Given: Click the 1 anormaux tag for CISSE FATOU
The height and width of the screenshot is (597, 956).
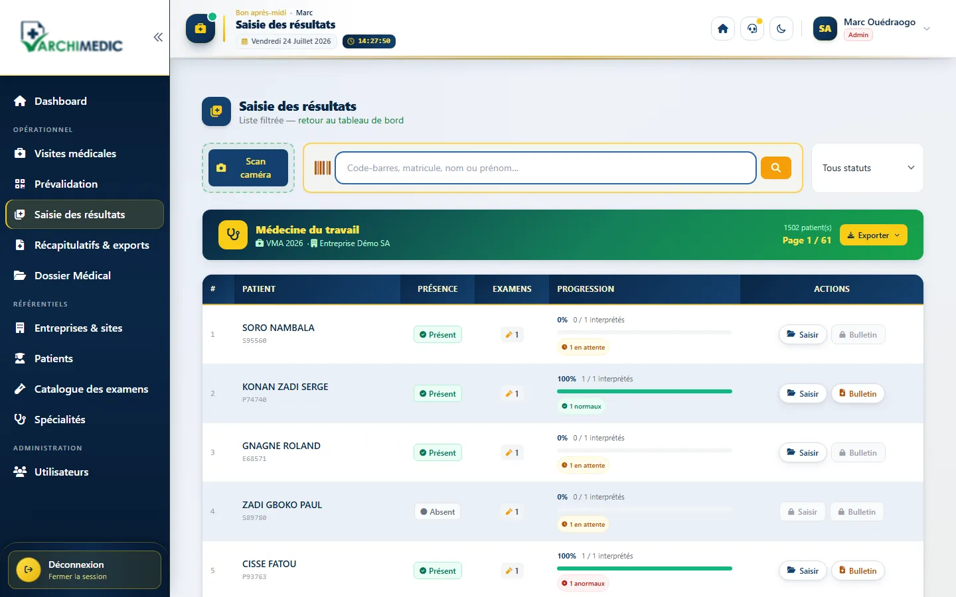Looking at the screenshot, I should [x=584, y=584].
